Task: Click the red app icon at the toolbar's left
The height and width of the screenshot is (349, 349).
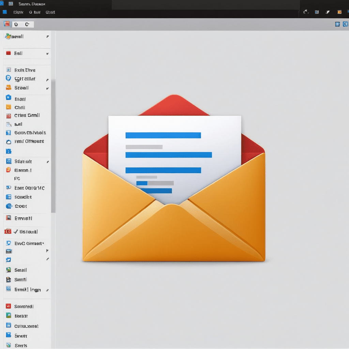Action: pyautogui.click(x=7, y=24)
